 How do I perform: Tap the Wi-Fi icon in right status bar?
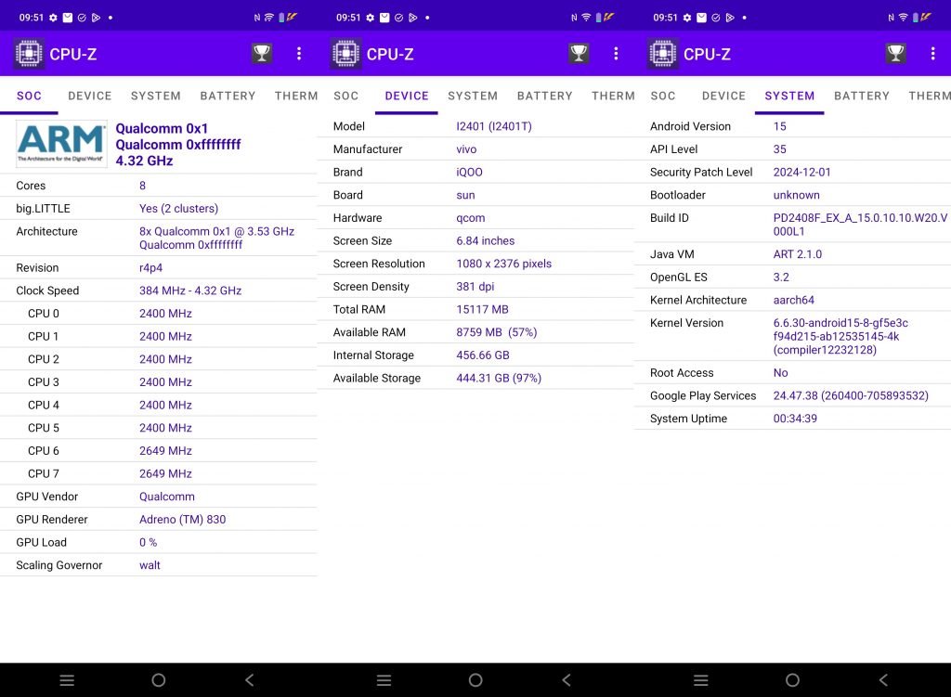click(903, 18)
